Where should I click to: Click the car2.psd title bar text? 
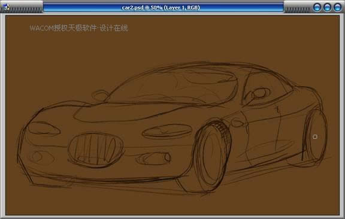click(x=161, y=7)
